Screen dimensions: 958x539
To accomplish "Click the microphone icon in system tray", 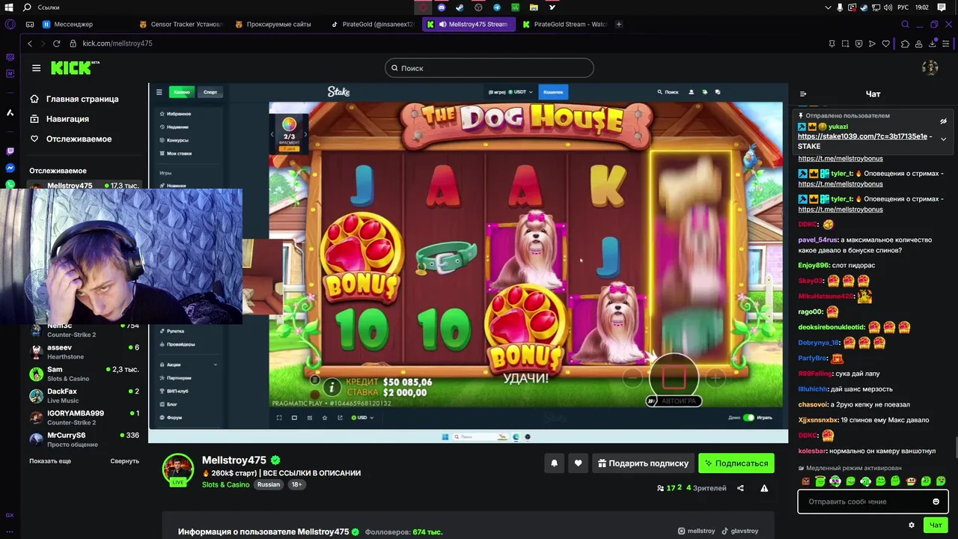I will point(840,7).
